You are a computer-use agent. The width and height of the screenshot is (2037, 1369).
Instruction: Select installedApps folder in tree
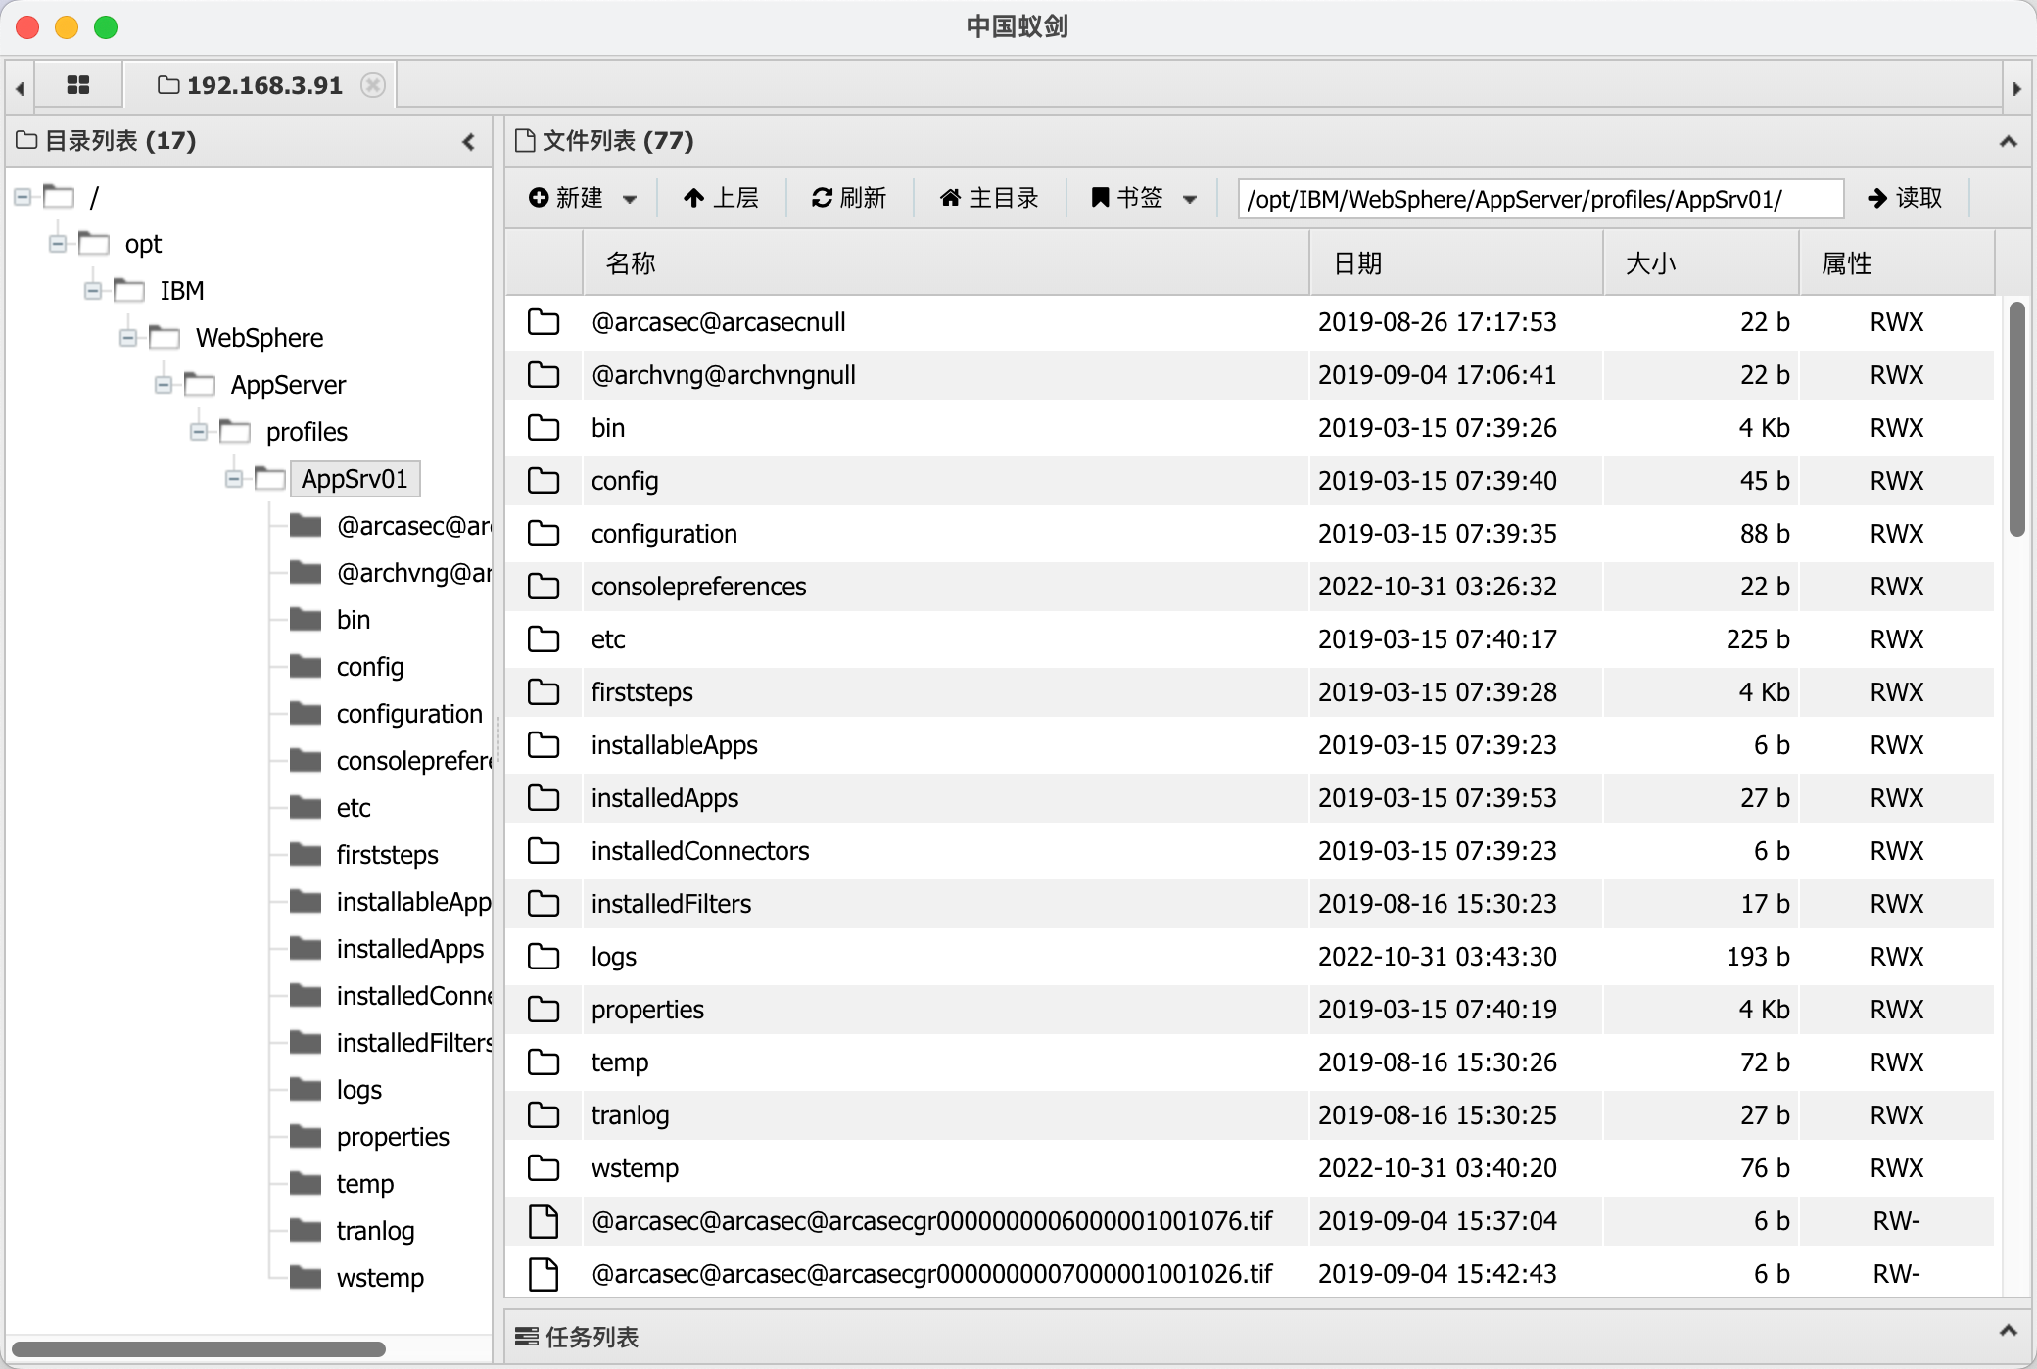point(409,949)
